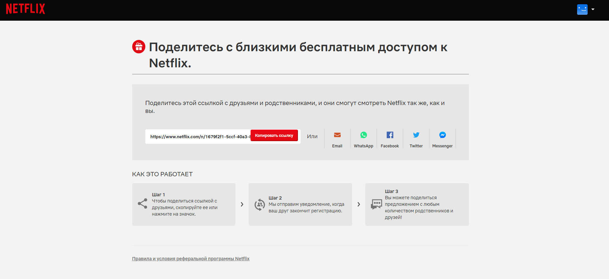Click the friends sync icon in Шаг 2
The width and height of the screenshot is (609, 279).
(x=260, y=204)
